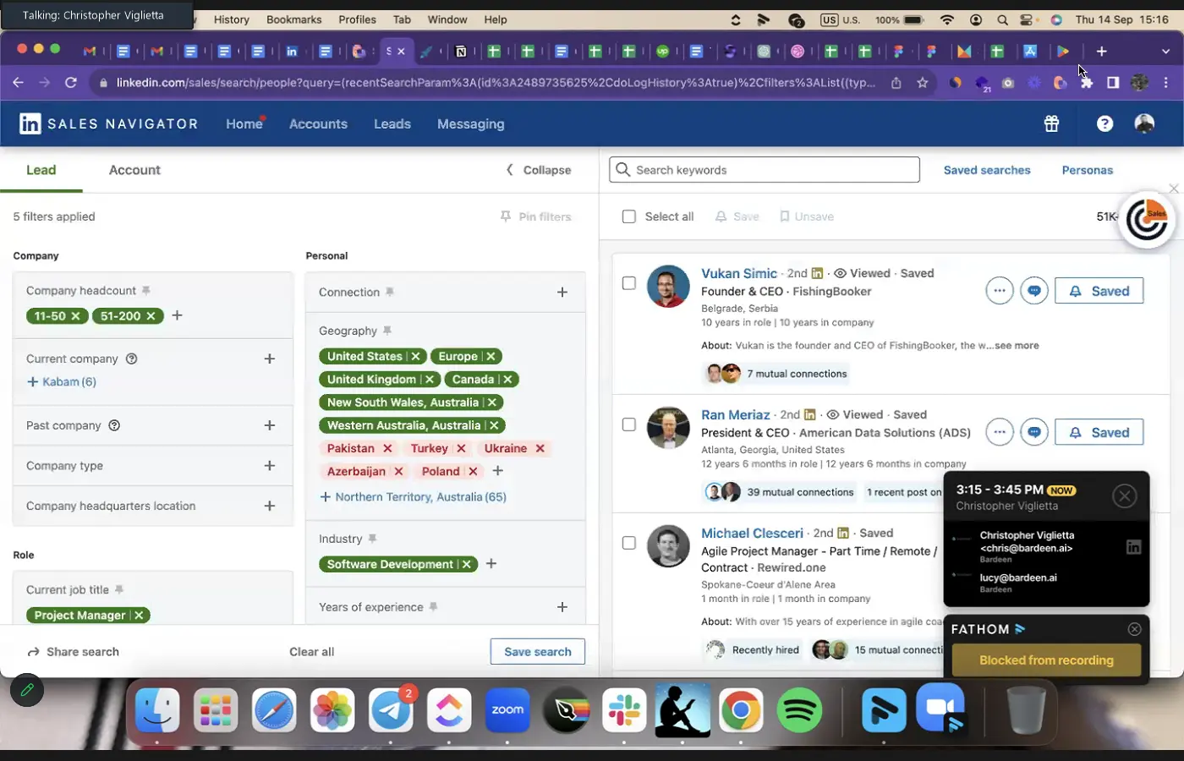The height and width of the screenshot is (761, 1184).
Task: Close the Fathom recording panel
Action: [x=1134, y=629]
